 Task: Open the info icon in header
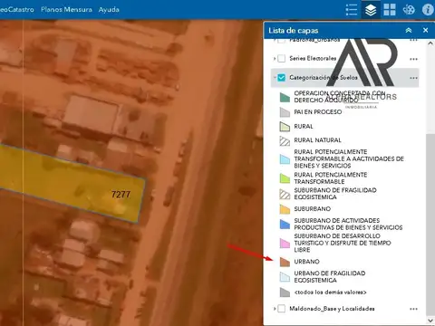(428, 10)
